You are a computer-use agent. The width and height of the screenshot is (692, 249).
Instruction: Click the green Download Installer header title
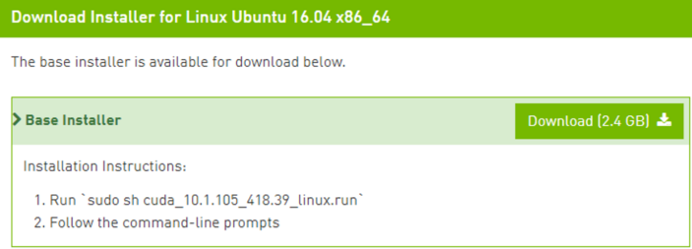click(200, 17)
